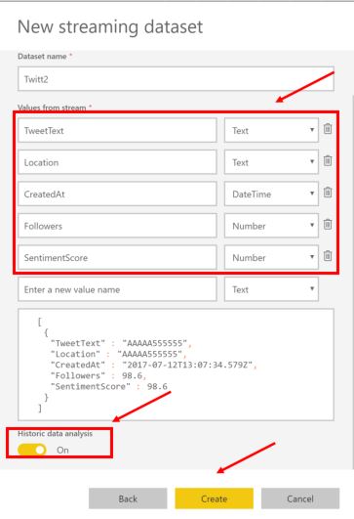Click trash icon beside Followers
Image resolution: width=354 pixels, height=519 pixels.
tap(328, 224)
